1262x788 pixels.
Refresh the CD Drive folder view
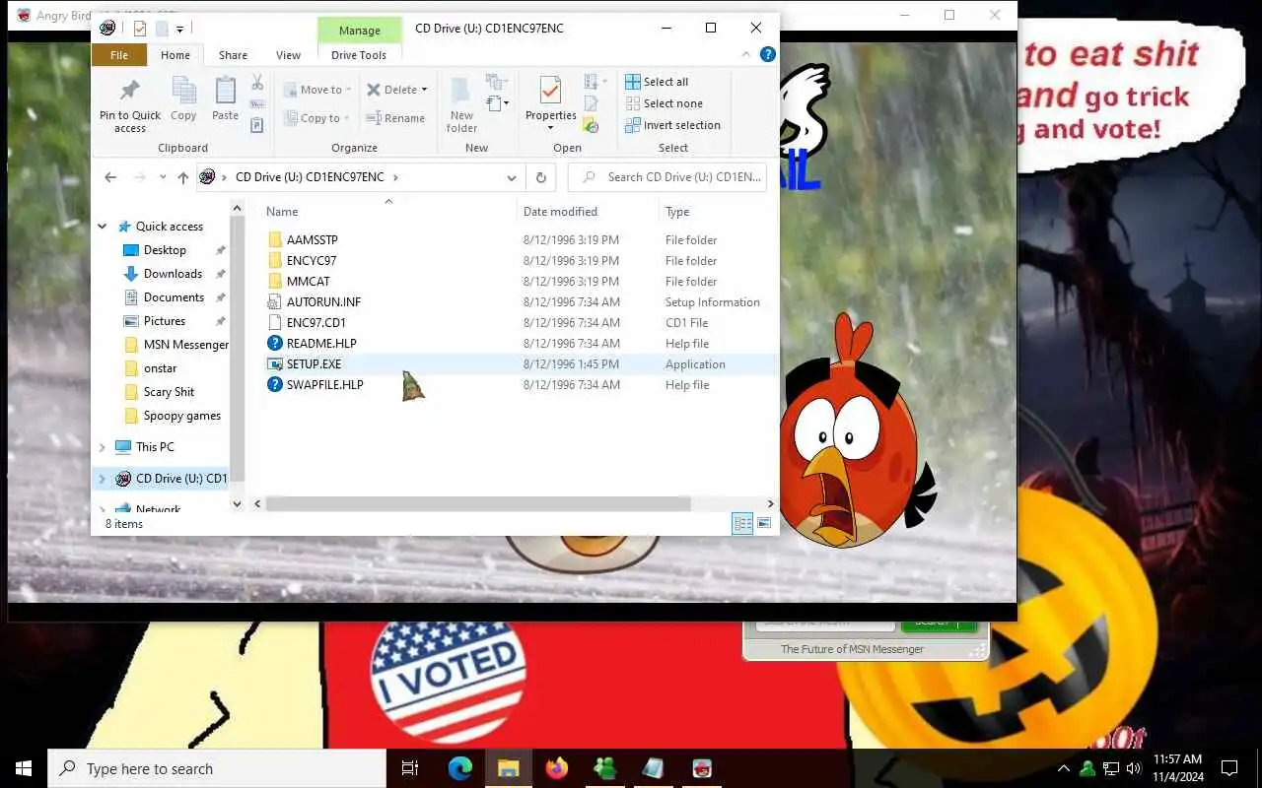(x=540, y=177)
